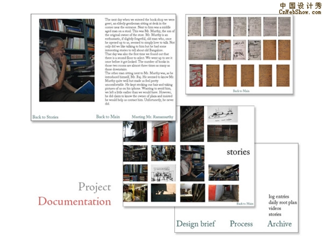Click the story paragraph starting "The next day"
The width and height of the screenshot is (323, 242).
pos(139,61)
